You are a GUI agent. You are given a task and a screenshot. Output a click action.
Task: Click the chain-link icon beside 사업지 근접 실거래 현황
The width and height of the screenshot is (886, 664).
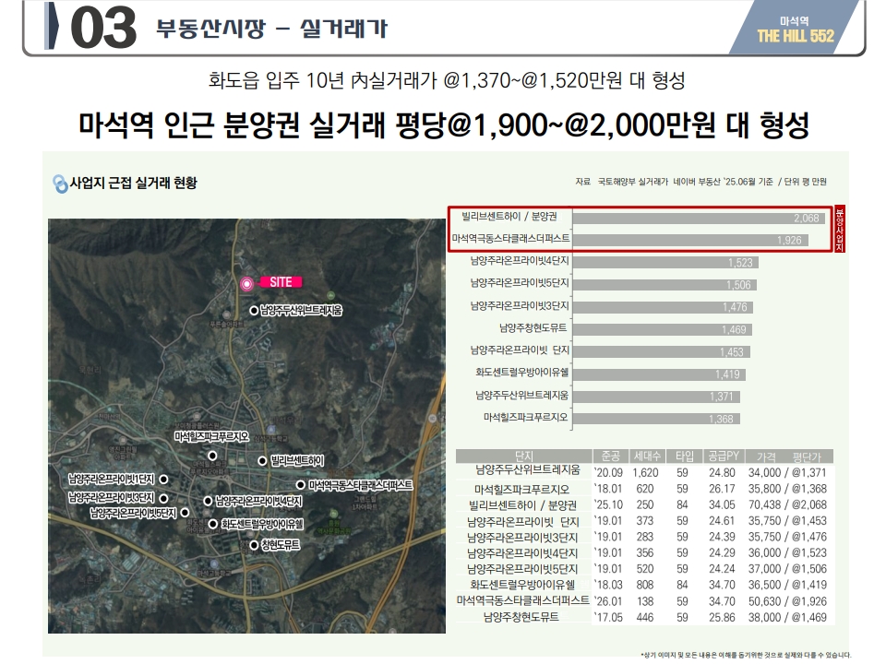pyautogui.click(x=60, y=184)
